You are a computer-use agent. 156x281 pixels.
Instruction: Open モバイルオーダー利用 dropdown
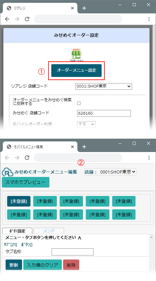point(86,124)
